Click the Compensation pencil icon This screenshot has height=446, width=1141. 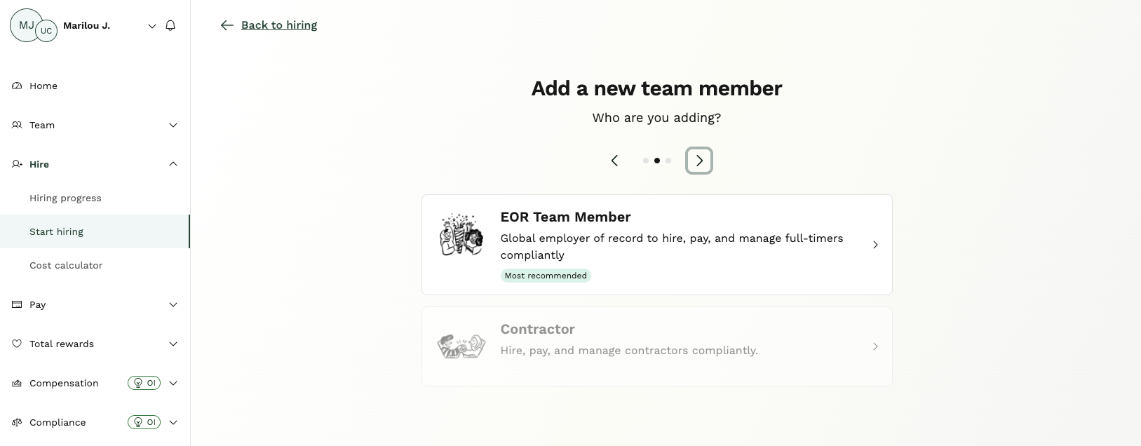[15, 383]
